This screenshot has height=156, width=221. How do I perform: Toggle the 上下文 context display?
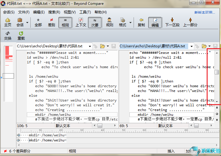point(81,22)
